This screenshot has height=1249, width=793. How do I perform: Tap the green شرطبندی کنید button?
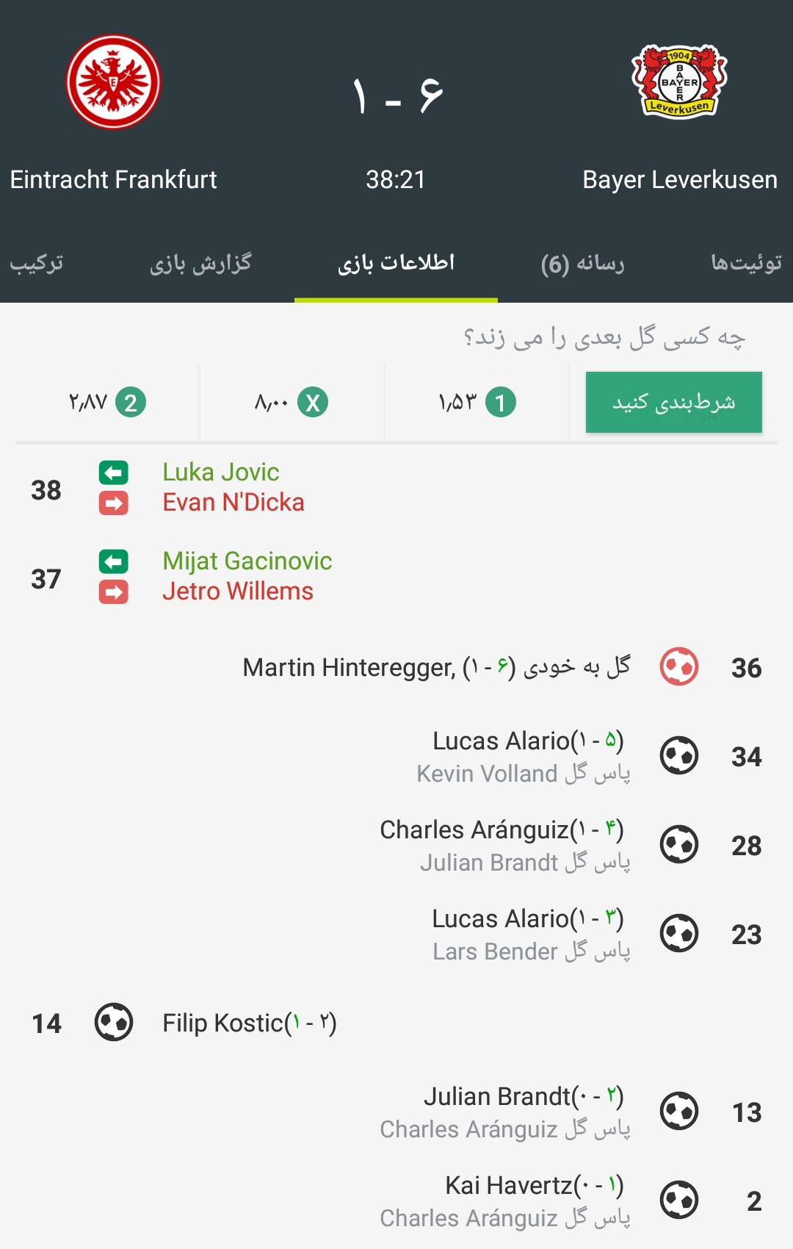(x=674, y=403)
